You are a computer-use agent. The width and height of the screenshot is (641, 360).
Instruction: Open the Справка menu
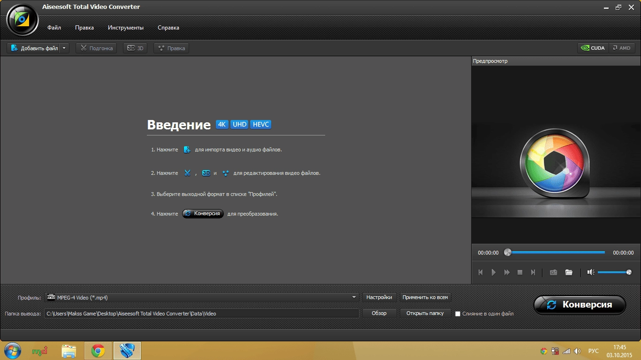point(168,28)
